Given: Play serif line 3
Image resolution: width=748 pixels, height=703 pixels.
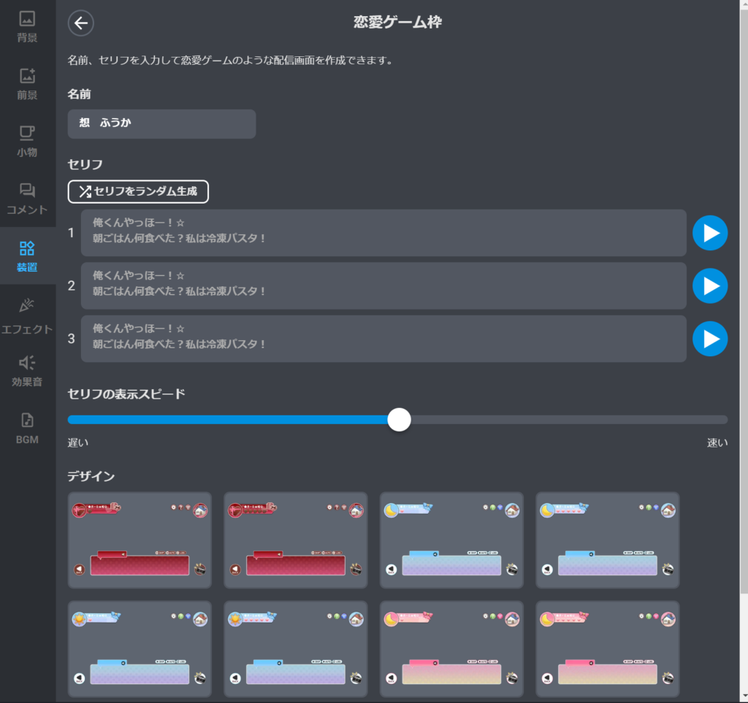Looking at the screenshot, I should (710, 339).
